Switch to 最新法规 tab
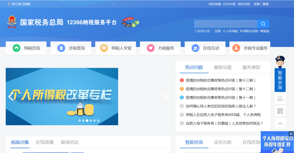294x153 pixels. click(222, 67)
